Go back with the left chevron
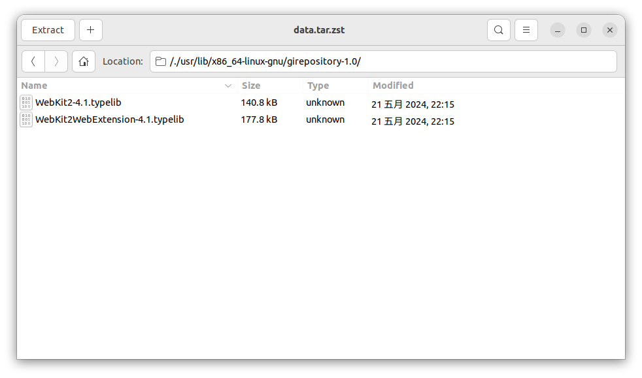Viewport: 642px width, 378px height. tap(33, 61)
